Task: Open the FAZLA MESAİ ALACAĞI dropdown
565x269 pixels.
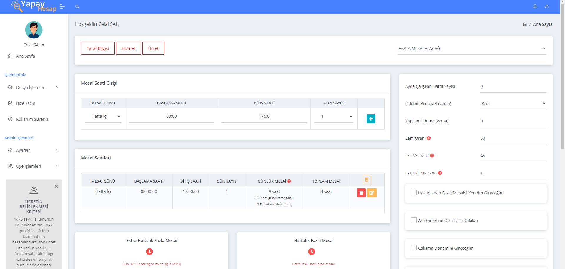Action: coord(472,48)
